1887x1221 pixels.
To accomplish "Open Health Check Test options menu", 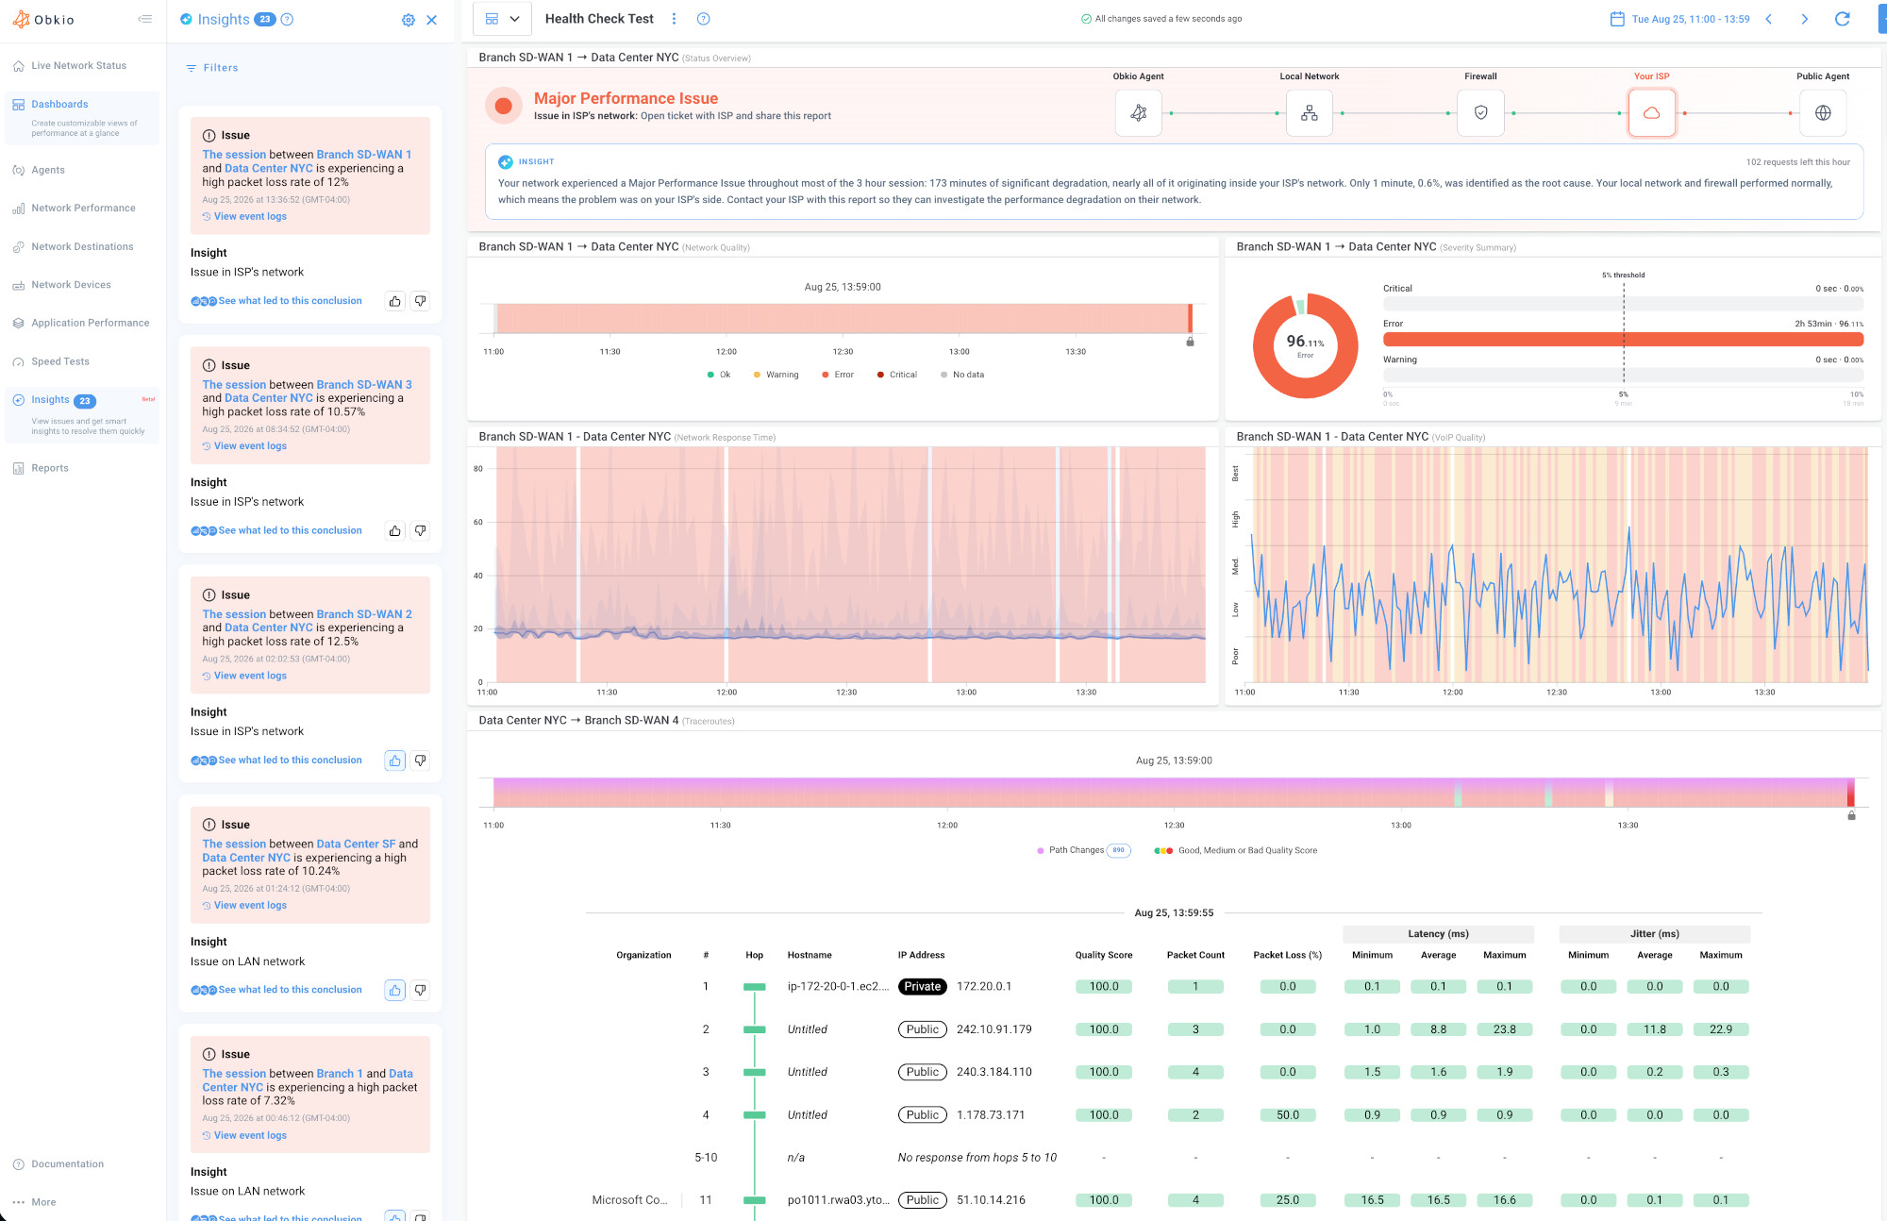I will click(x=674, y=19).
